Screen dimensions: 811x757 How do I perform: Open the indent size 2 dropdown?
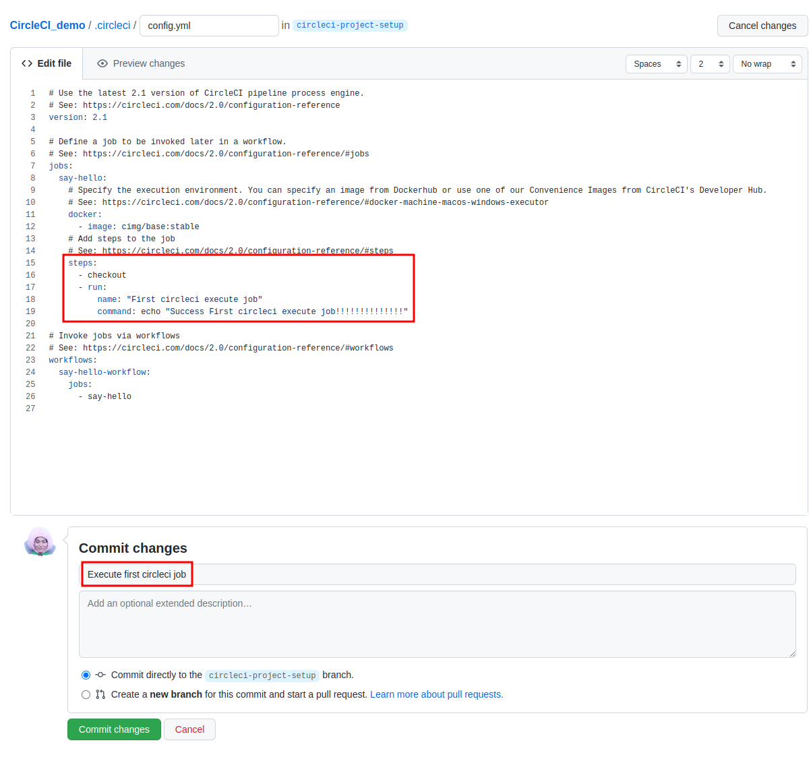[x=710, y=64]
